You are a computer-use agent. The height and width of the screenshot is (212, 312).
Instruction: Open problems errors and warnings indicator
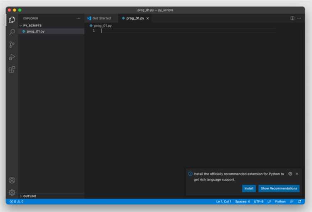17,202
